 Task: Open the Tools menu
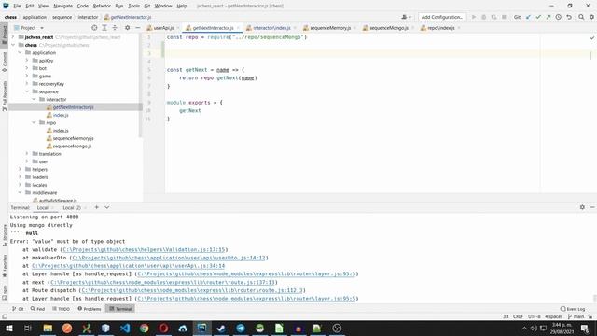[x=133, y=6]
